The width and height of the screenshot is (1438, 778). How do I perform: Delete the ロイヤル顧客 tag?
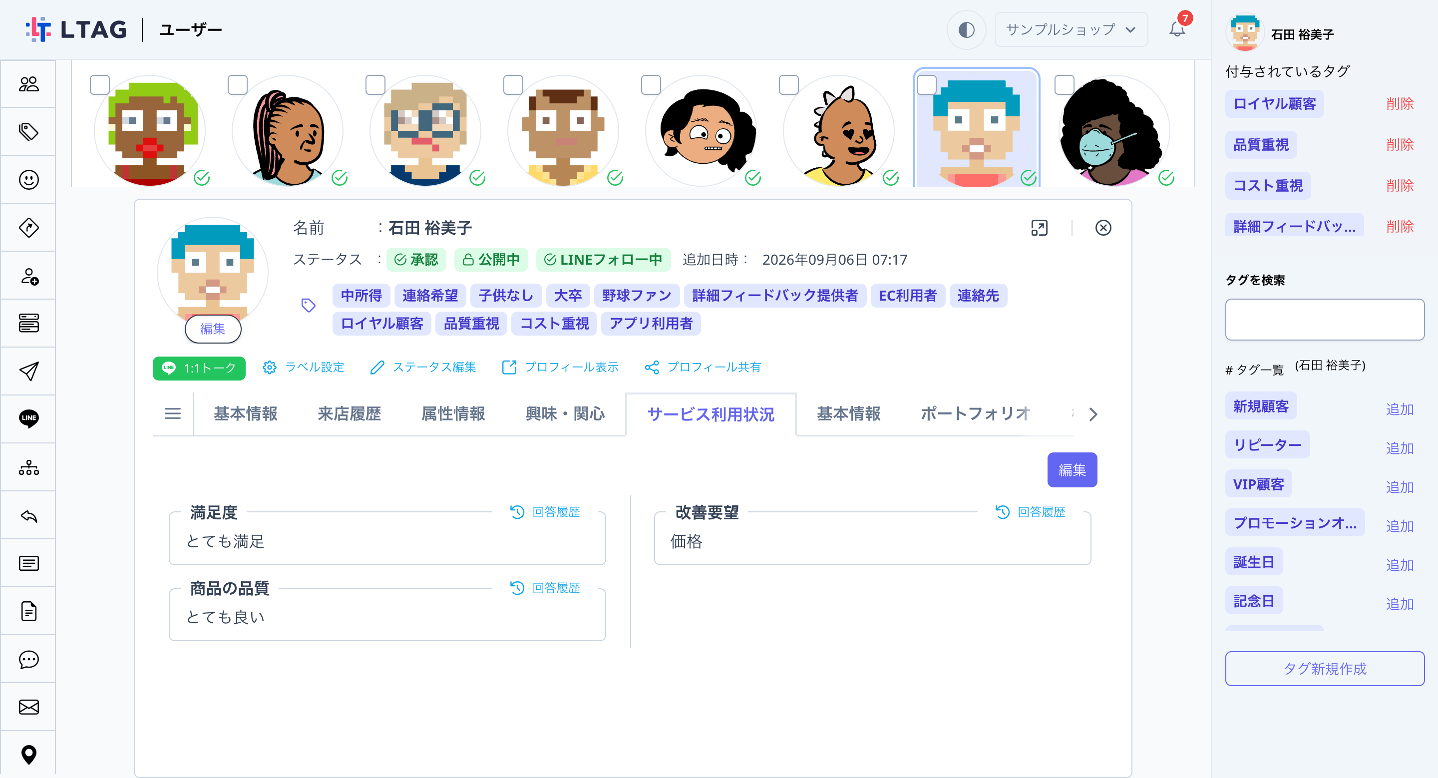point(1400,104)
